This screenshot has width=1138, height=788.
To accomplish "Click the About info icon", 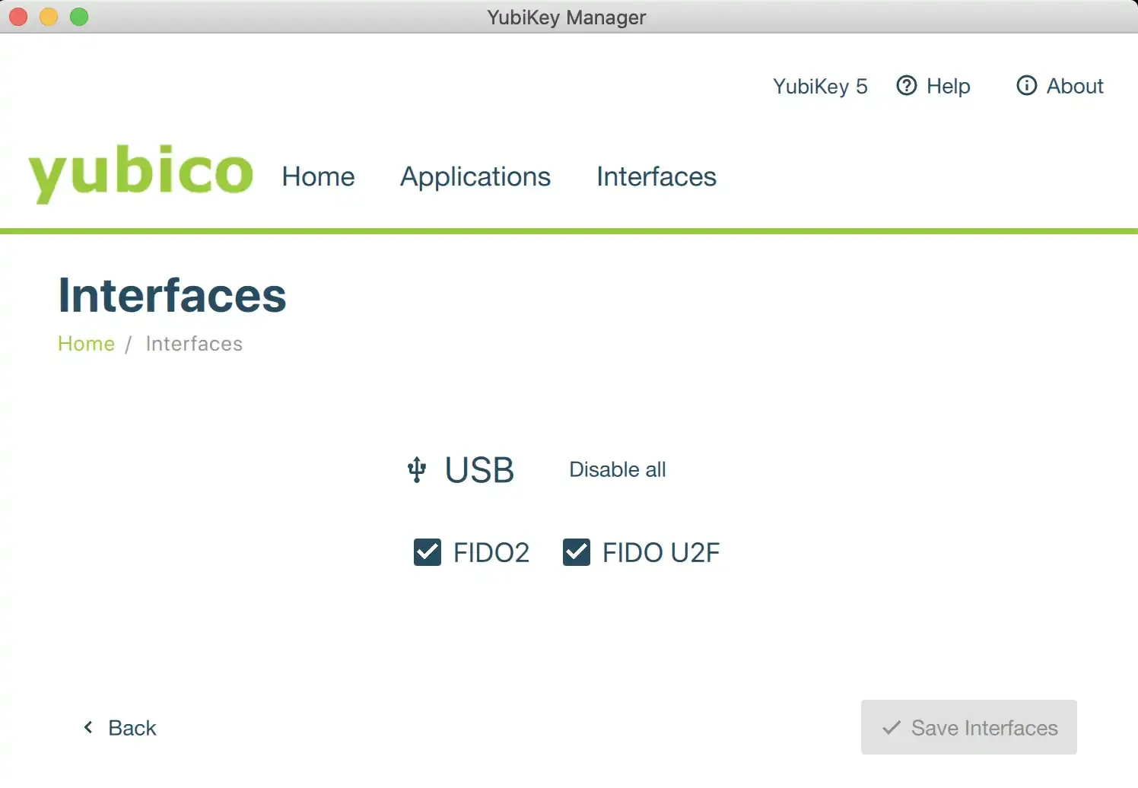I will (x=1026, y=86).
